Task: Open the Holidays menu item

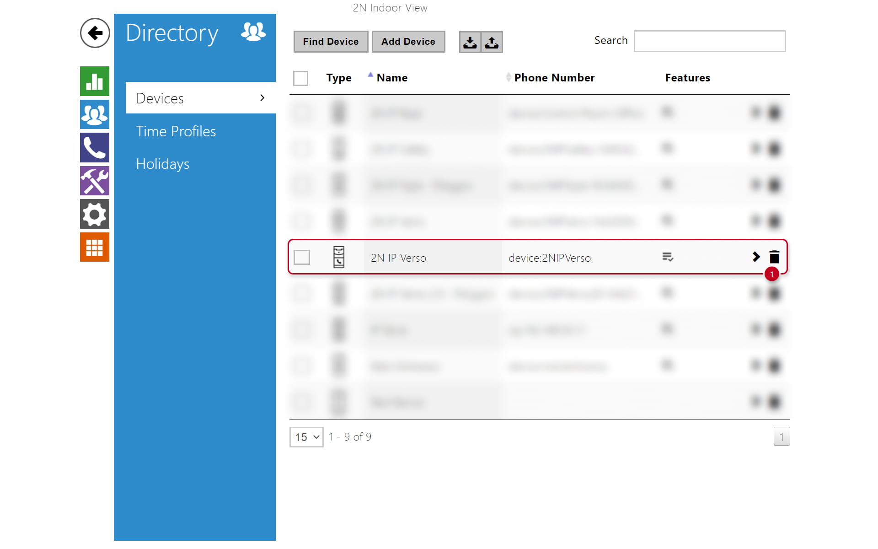Action: (163, 164)
